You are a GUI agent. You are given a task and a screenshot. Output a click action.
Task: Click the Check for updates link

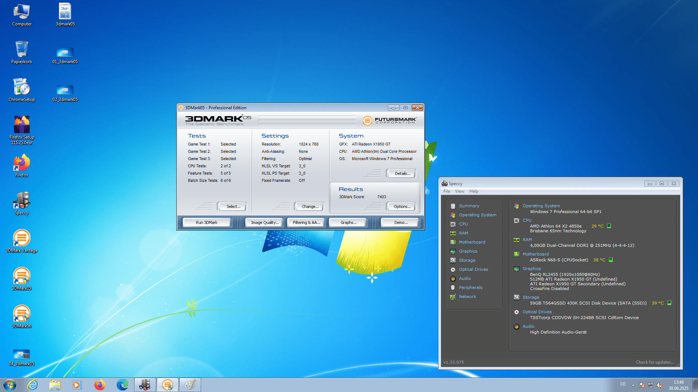[654, 362]
